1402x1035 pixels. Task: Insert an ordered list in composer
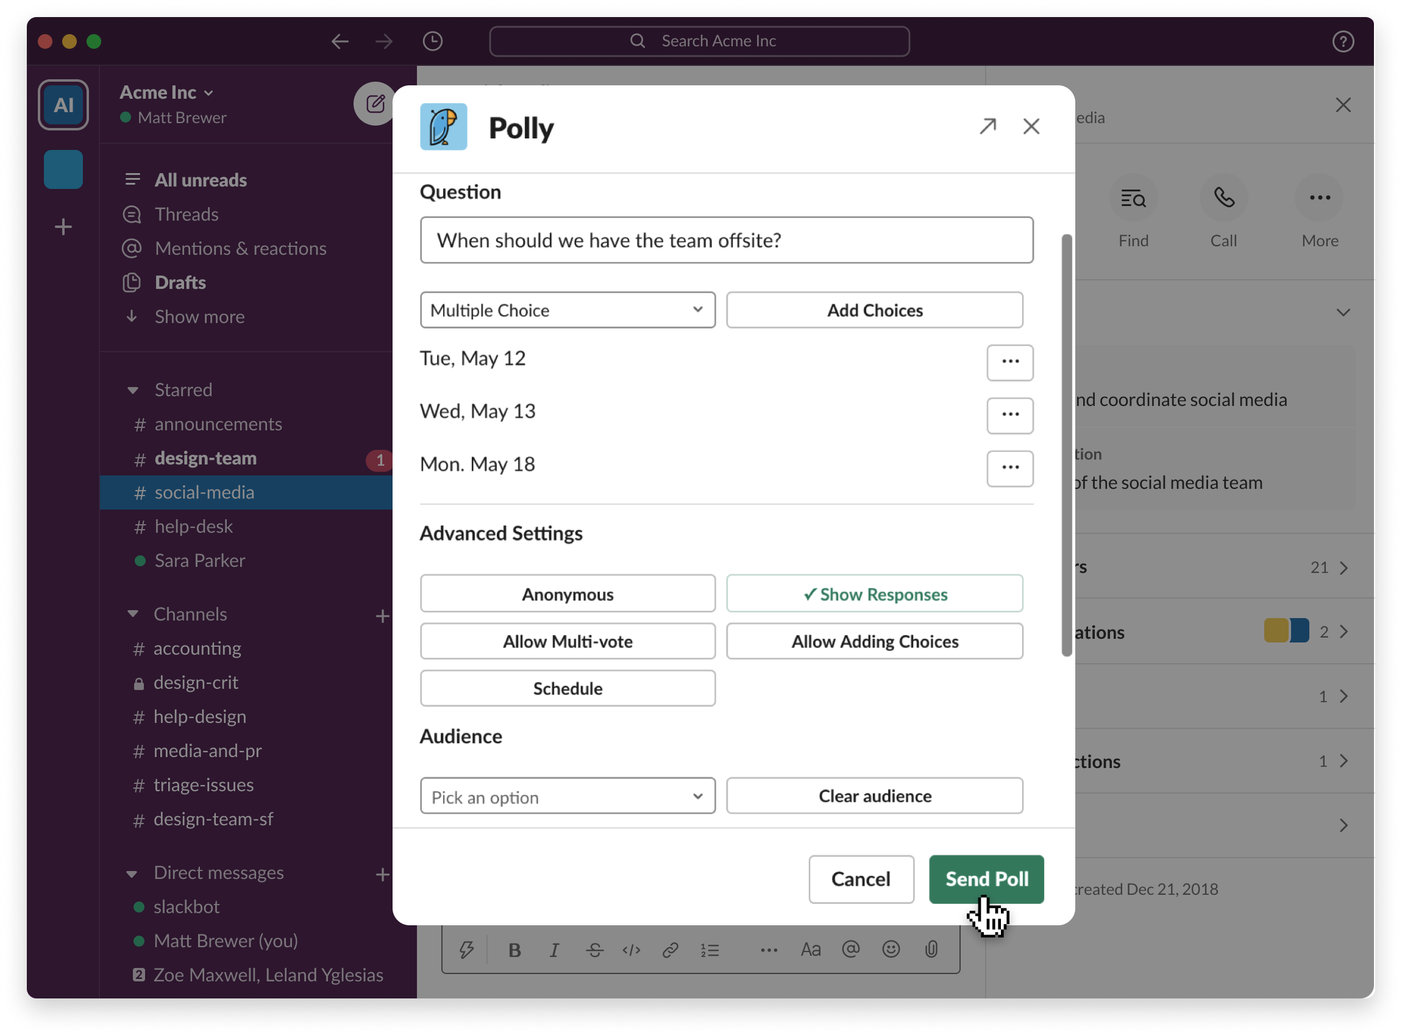coord(710,950)
